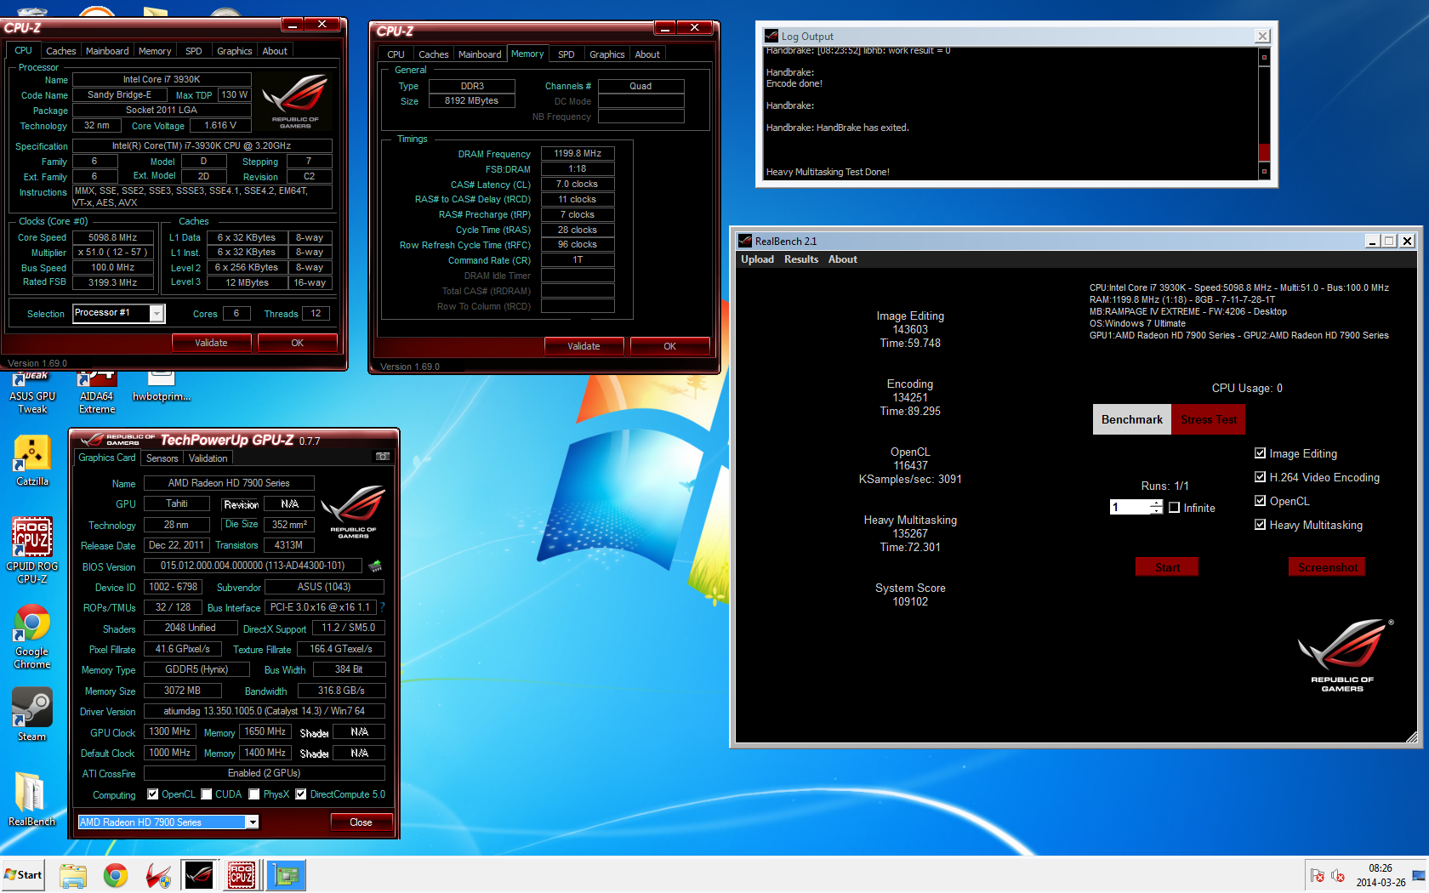The height and width of the screenshot is (893, 1429).
Task: Open the RealBench folder on the desktop
Action: tap(32, 799)
